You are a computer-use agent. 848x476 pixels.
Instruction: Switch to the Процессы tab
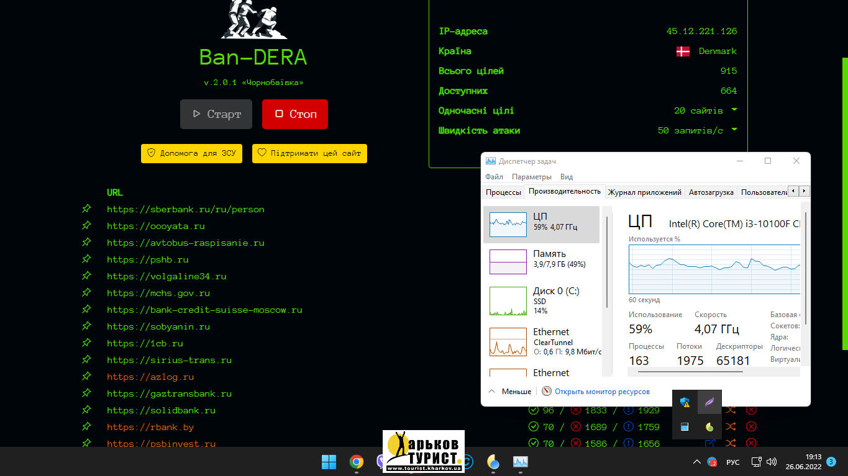(503, 192)
